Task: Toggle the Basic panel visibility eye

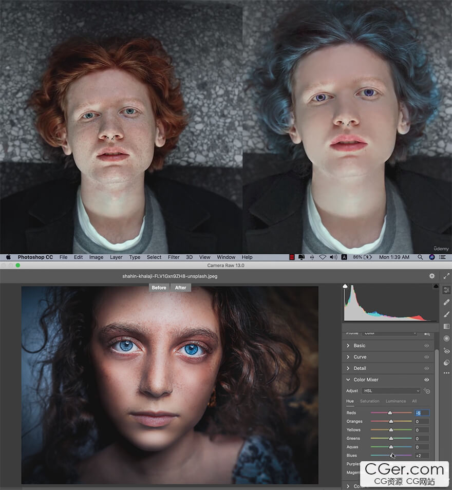Action: tap(427, 346)
